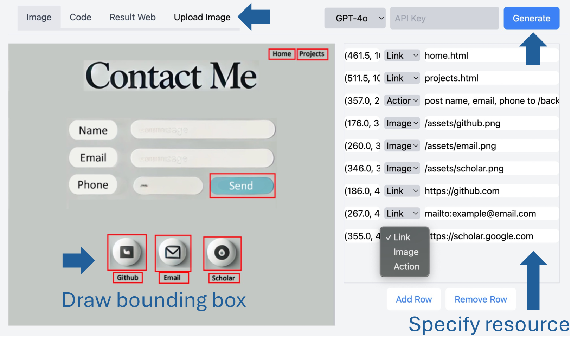Screen dimensions: 584x351
Task: Select the Upload Image tab
Action: click(x=202, y=17)
